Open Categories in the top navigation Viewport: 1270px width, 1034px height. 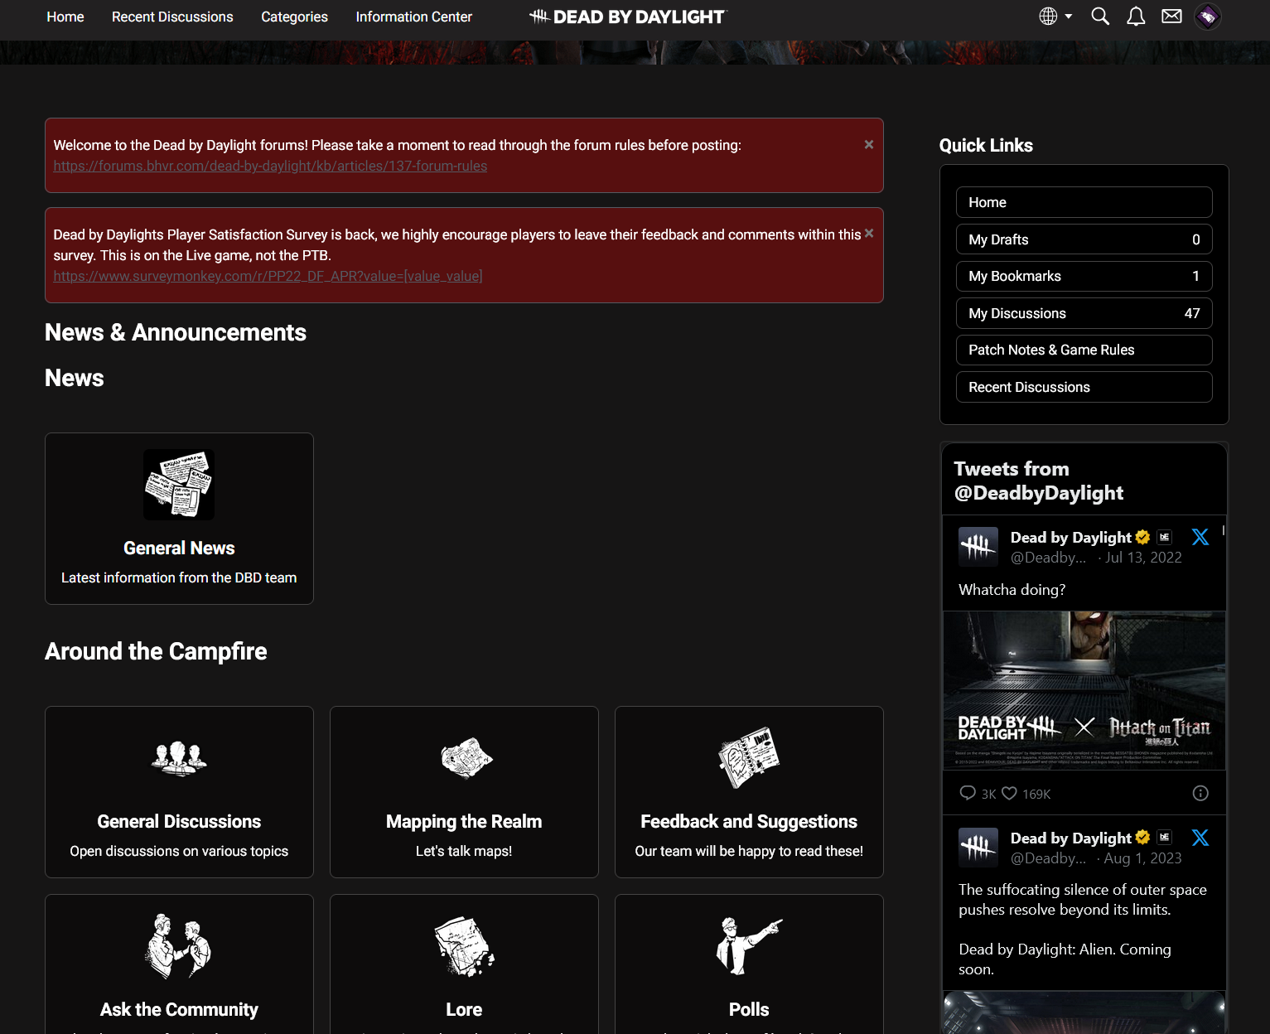coord(294,17)
